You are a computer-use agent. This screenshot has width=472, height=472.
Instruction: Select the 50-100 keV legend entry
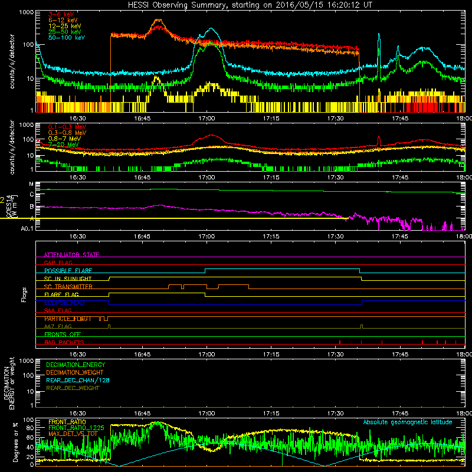coord(67,38)
